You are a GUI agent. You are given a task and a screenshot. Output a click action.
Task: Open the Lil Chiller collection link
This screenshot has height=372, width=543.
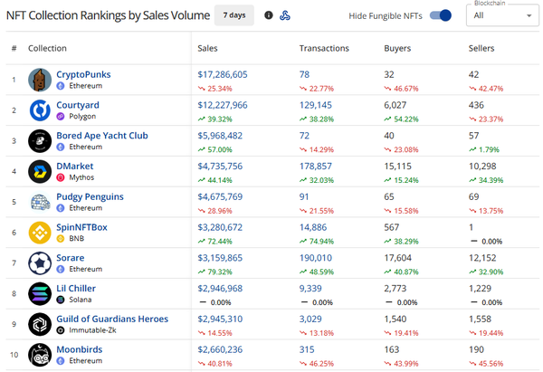click(76, 289)
